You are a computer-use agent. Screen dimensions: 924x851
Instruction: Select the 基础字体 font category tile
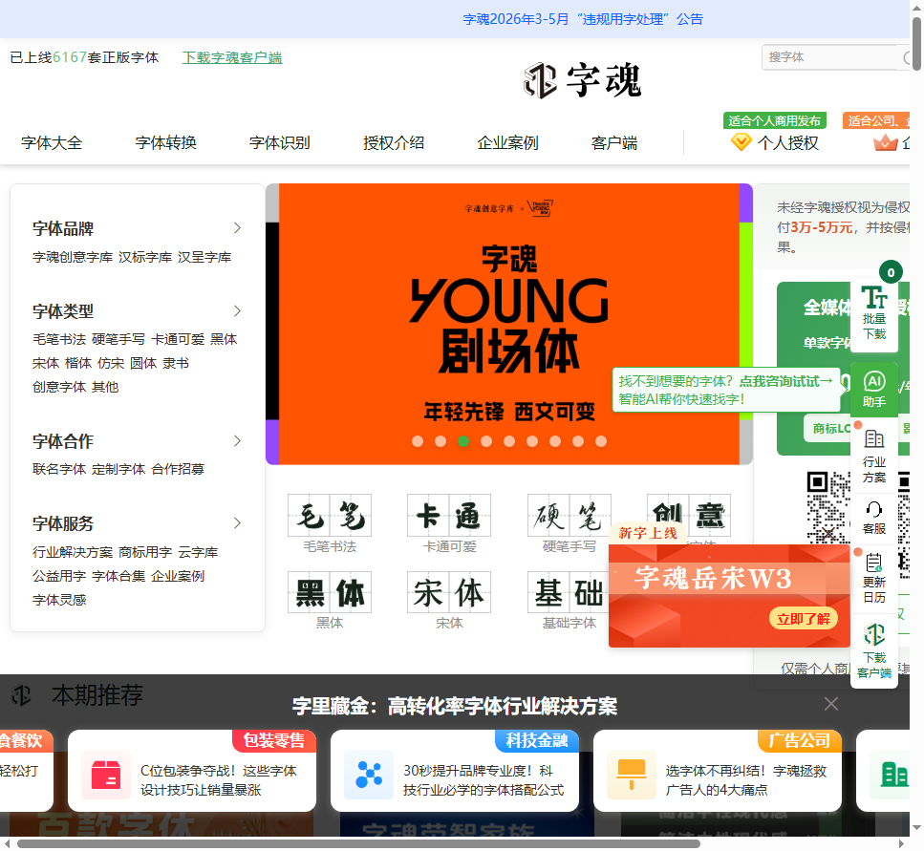(x=567, y=600)
